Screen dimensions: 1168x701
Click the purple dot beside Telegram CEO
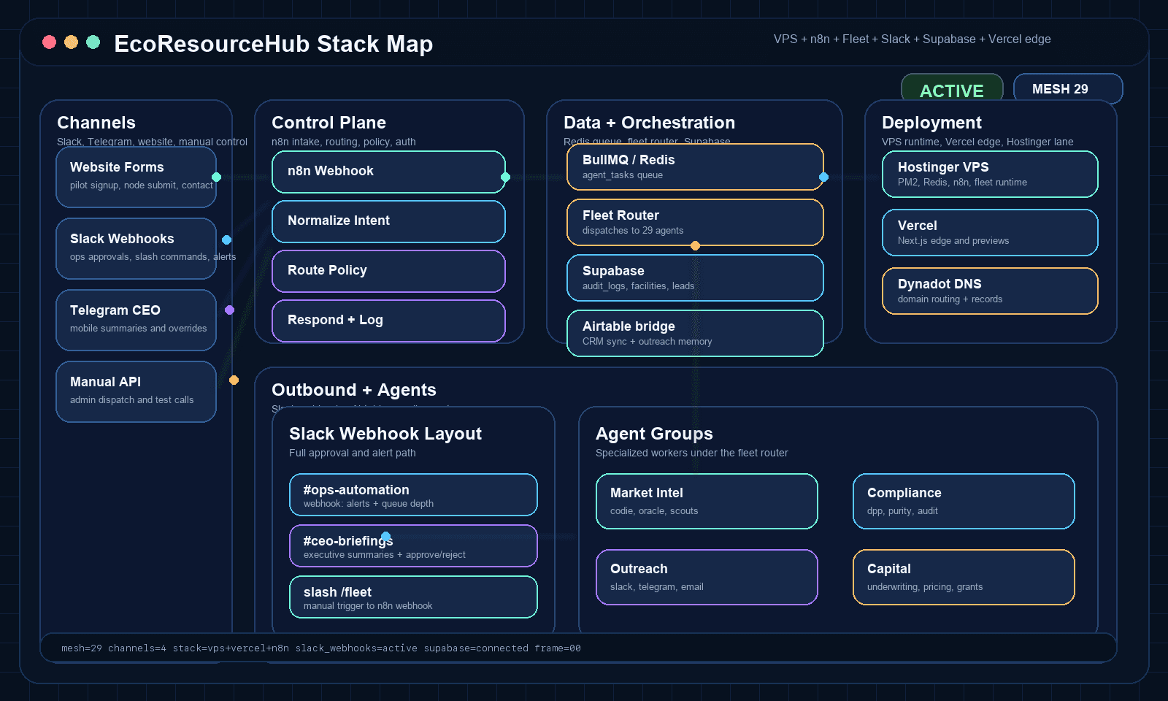[229, 310]
